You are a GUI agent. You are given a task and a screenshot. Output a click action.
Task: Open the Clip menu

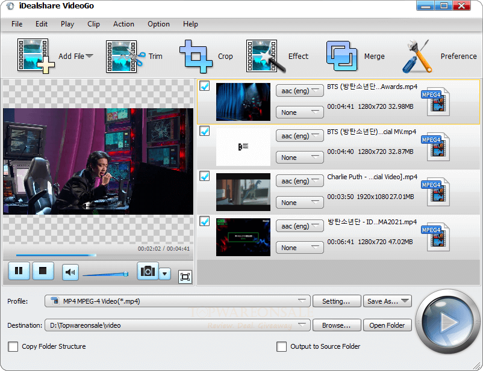[93, 24]
